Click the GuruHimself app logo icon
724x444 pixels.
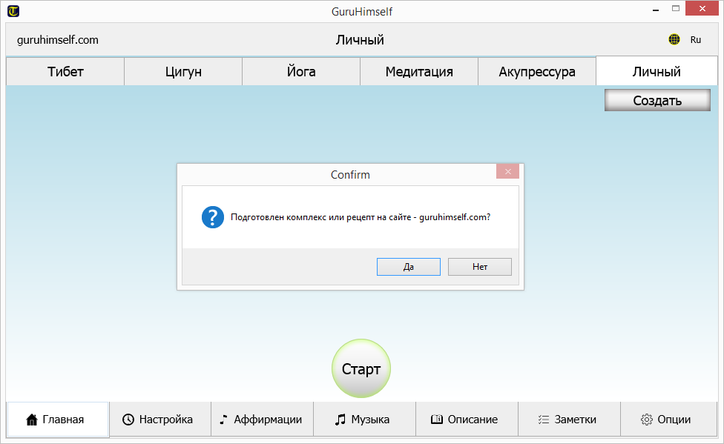pos(13,11)
